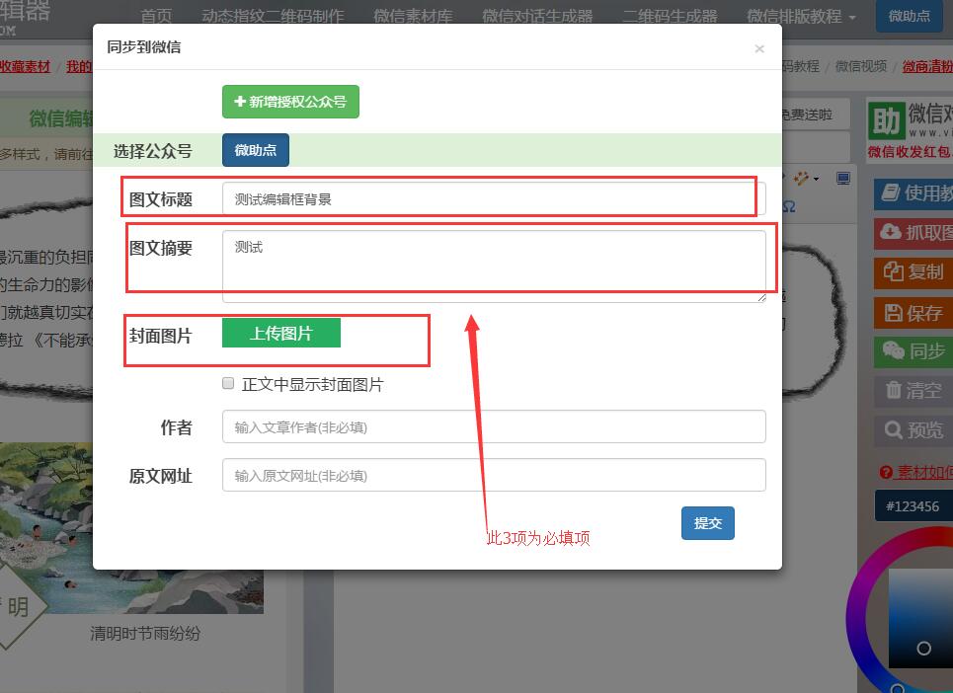Open 微信素材库 nav item

coord(413,16)
